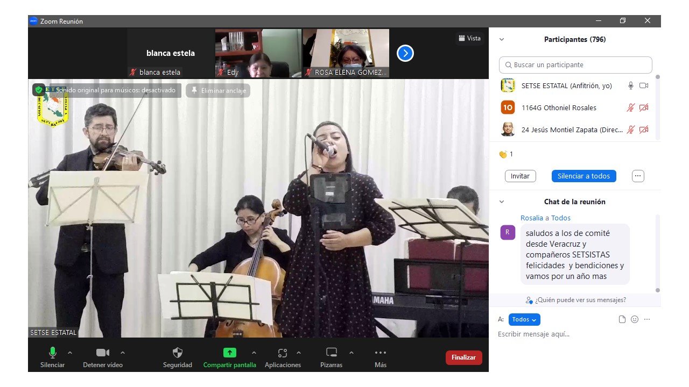
Task: Click Othoniel Rosales crossed camera icon
Action: tap(644, 107)
